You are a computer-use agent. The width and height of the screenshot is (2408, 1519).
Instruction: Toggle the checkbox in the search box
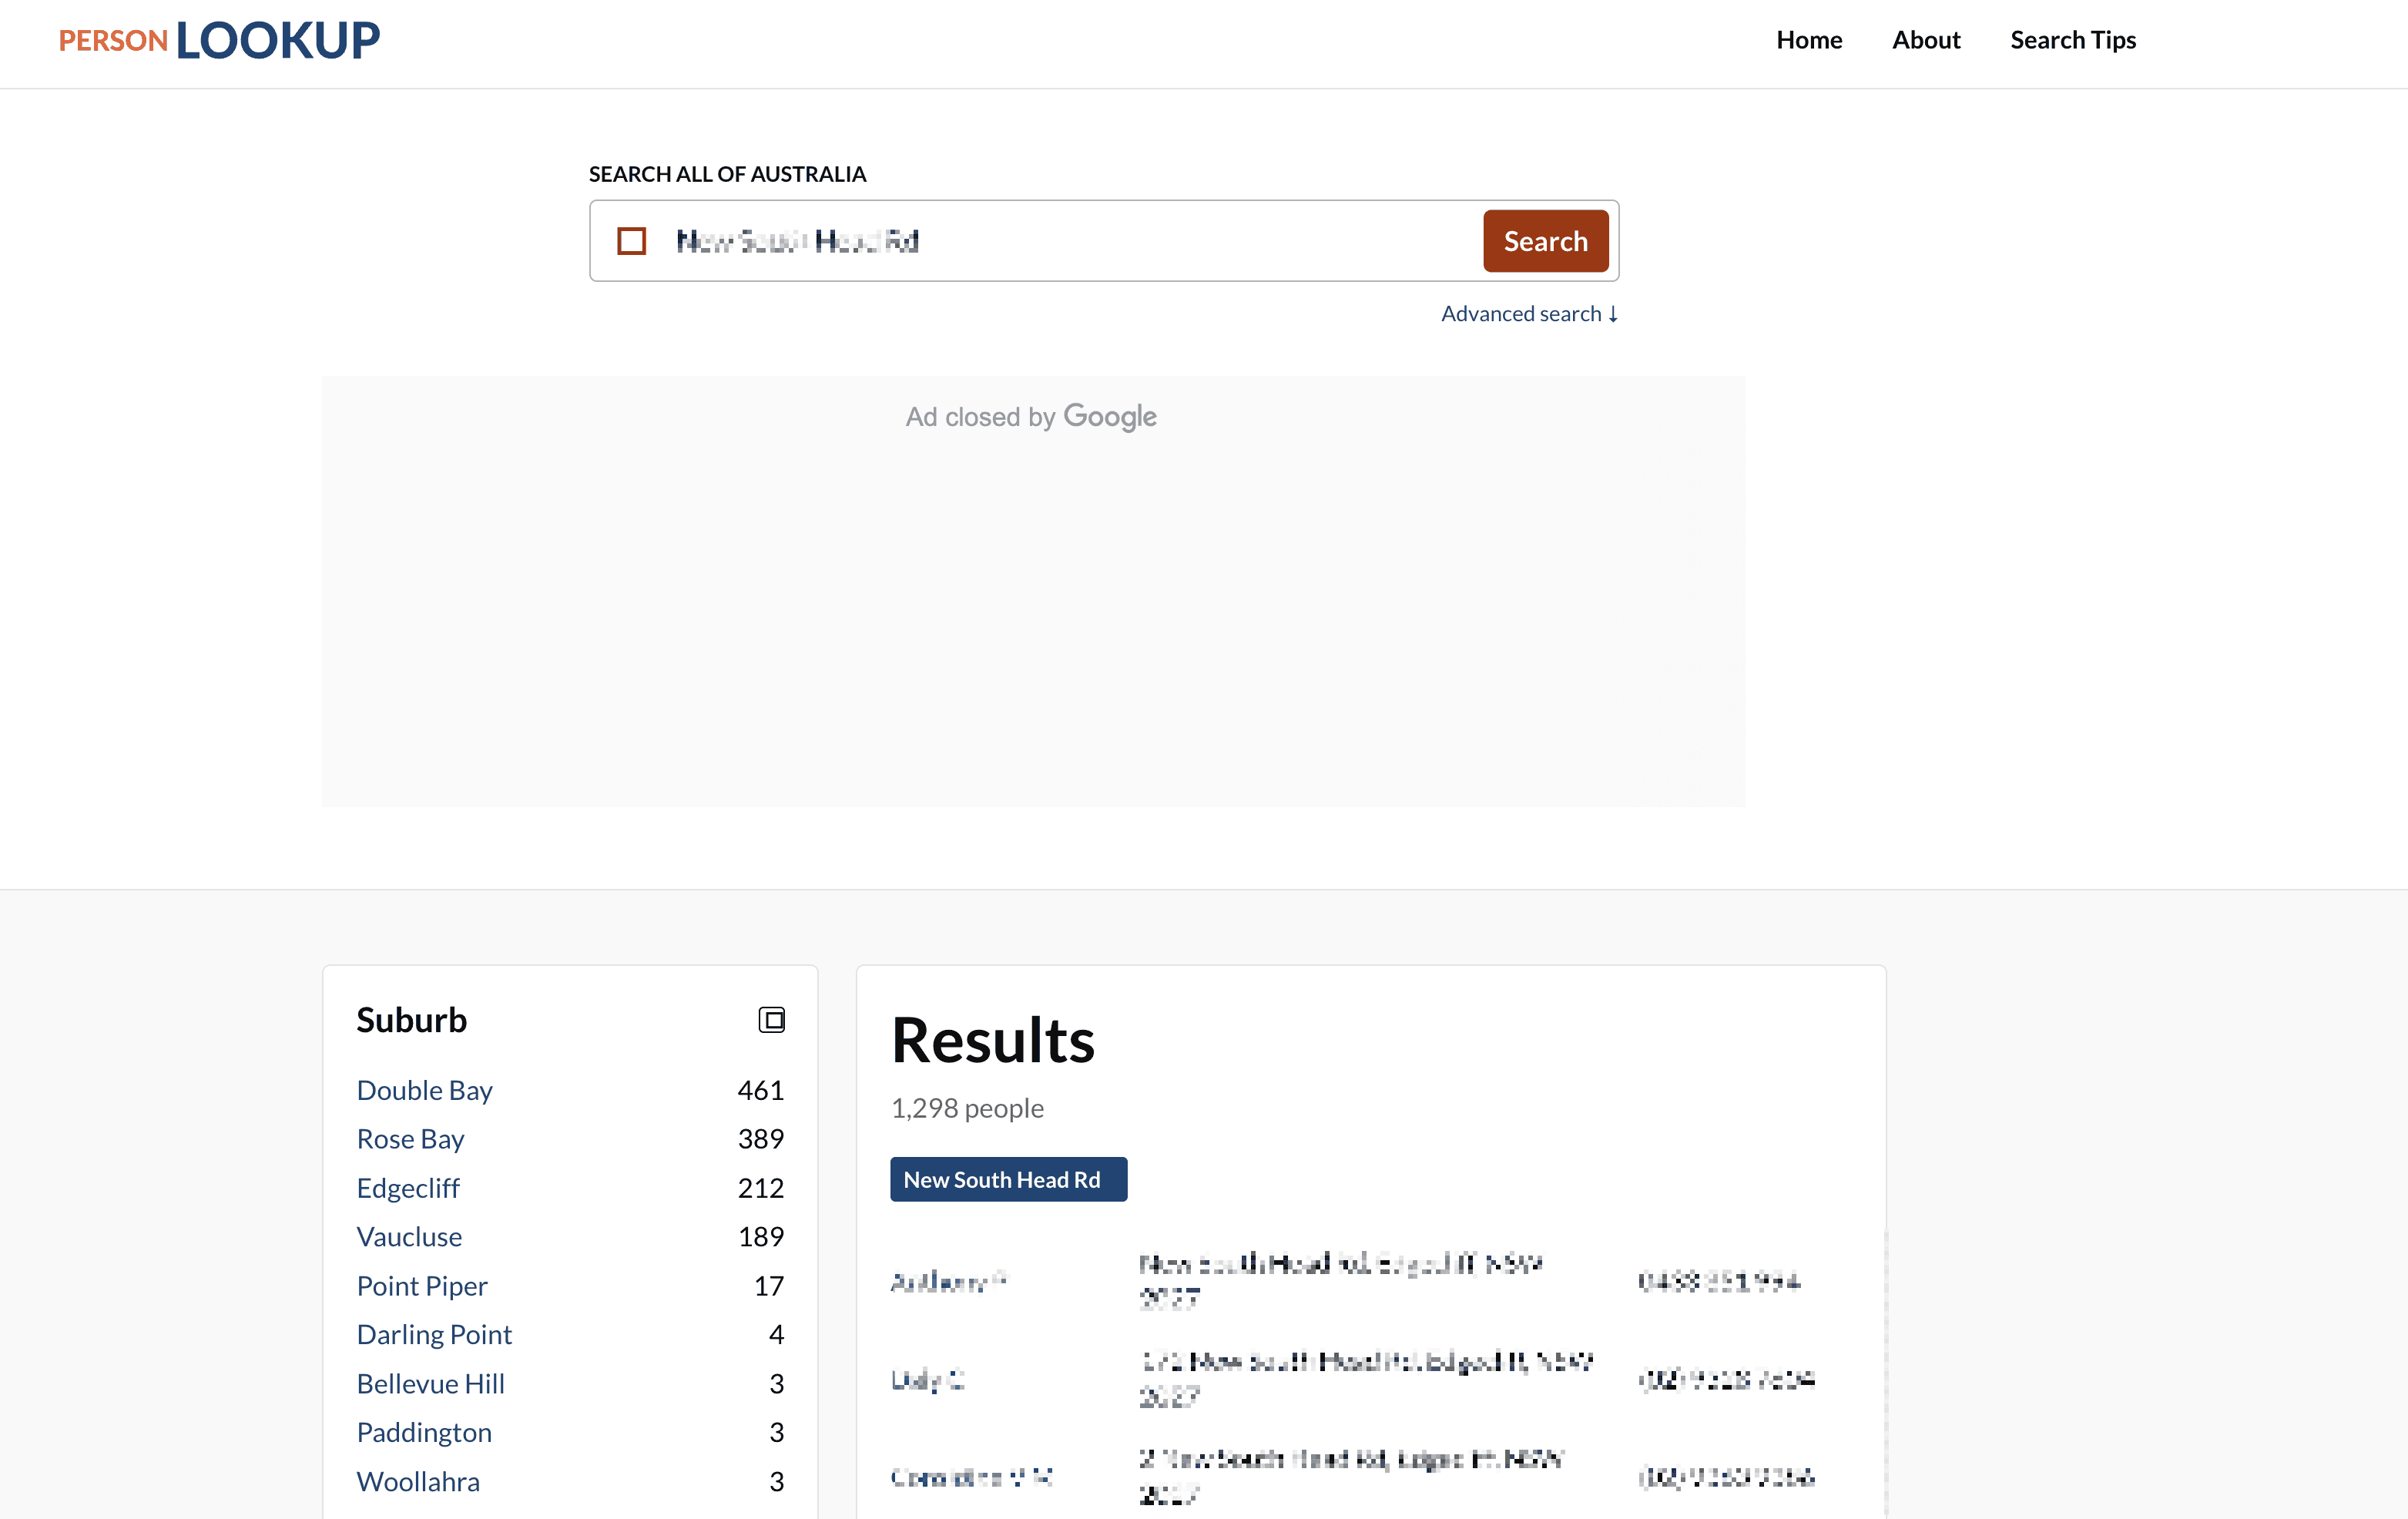(x=631, y=241)
